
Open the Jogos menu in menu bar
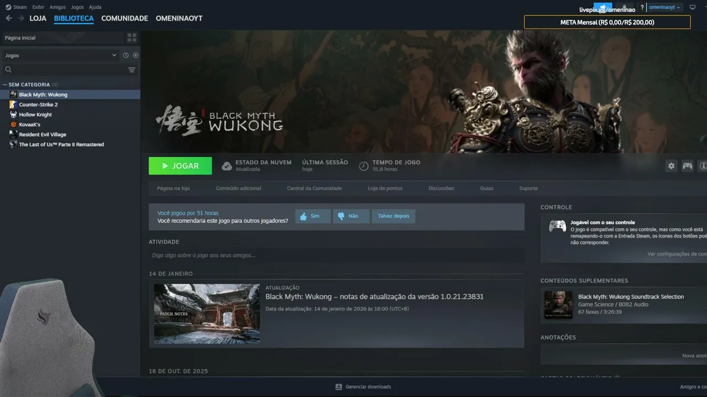77,7
